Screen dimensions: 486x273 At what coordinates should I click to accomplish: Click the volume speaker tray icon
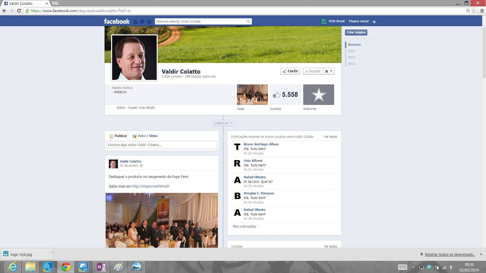tap(452, 267)
